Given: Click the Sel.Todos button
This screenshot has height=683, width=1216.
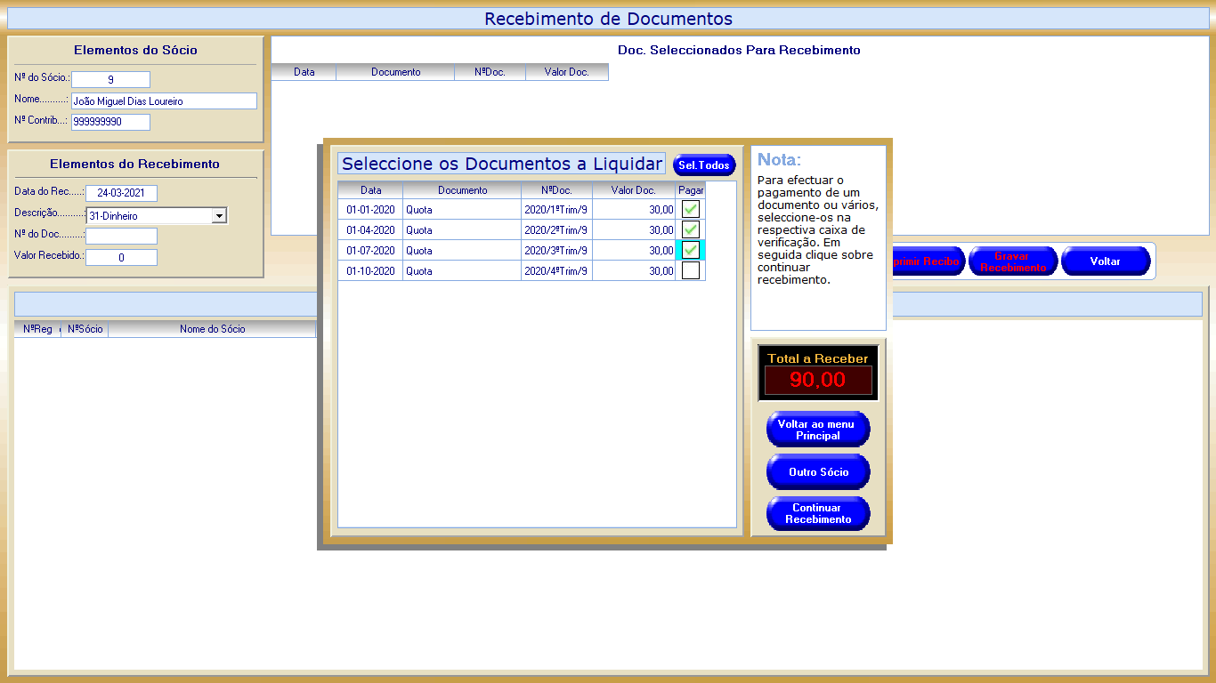Looking at the screenshot, I should [704, 165].
